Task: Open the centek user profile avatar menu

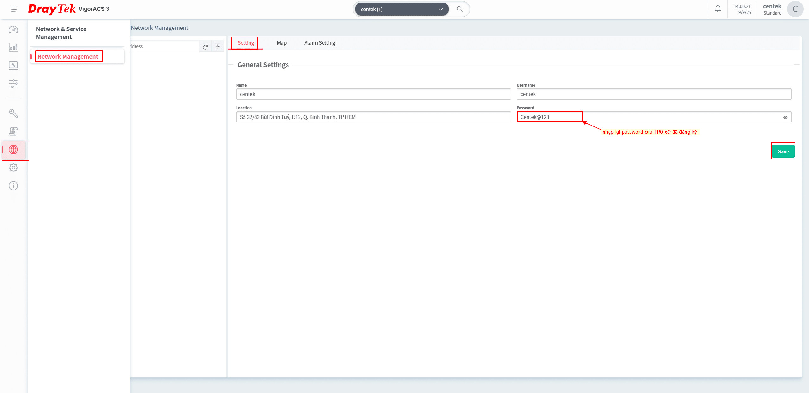Action: 795,9
